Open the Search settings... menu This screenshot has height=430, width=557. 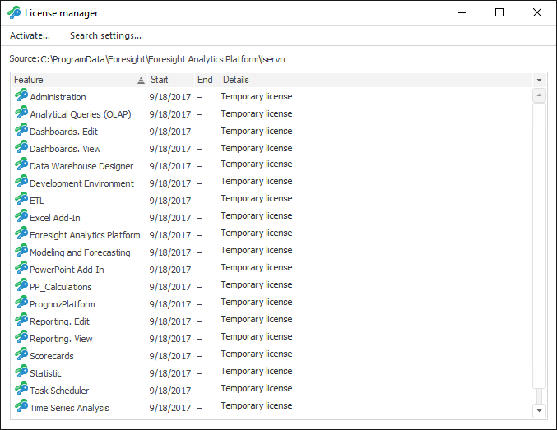coord(105,35)
